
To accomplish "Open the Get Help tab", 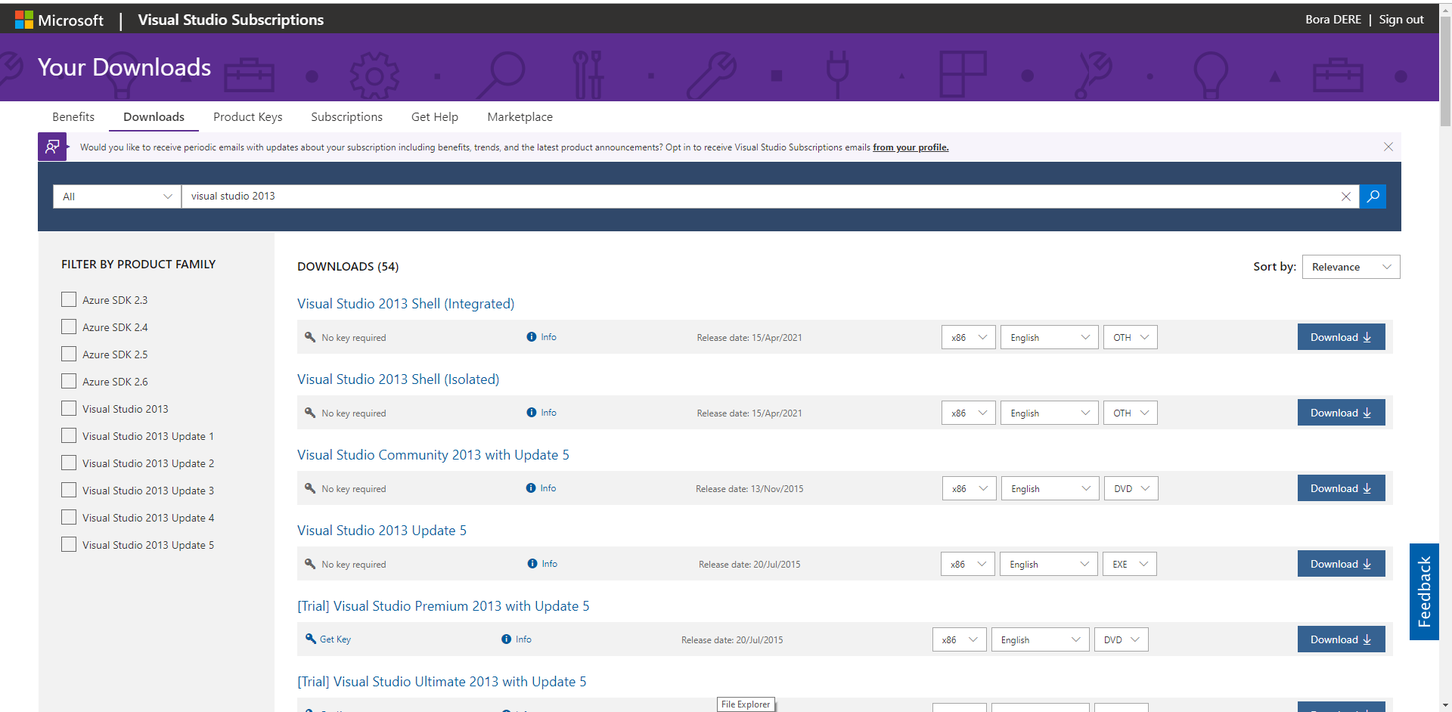I will [435, 117].
